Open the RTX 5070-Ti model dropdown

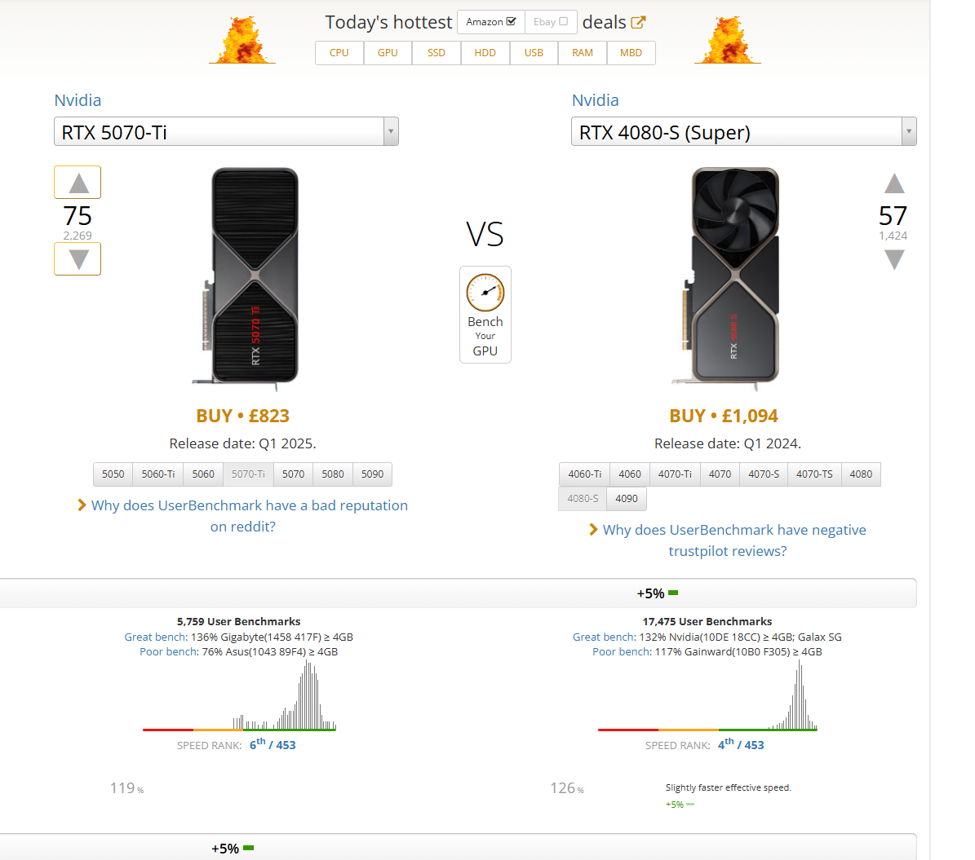[x=226, y=132]
